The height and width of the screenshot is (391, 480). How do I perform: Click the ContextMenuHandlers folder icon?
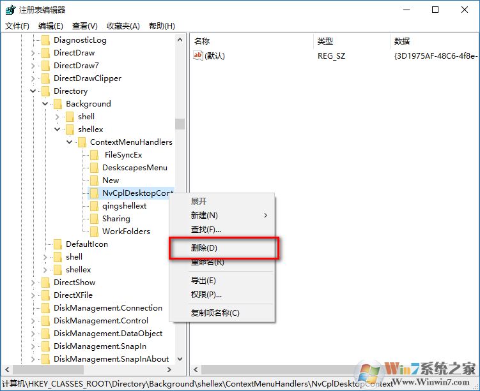pyautogui.click(x=82, y=142)
